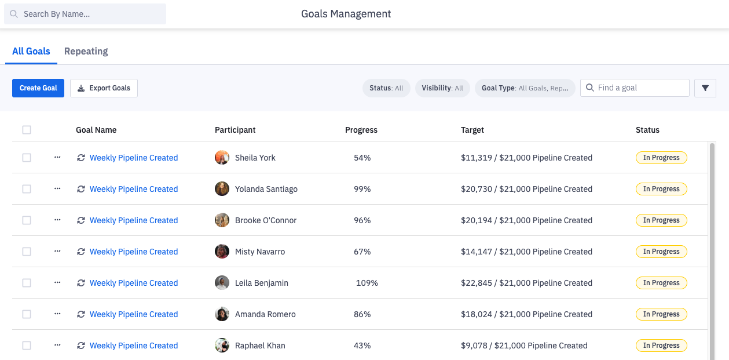
Task: Switch to the Repeating tab
Action: tap(86, 51)
